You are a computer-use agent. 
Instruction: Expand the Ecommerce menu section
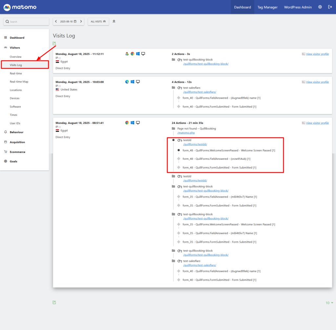click(x=18, y=152)
